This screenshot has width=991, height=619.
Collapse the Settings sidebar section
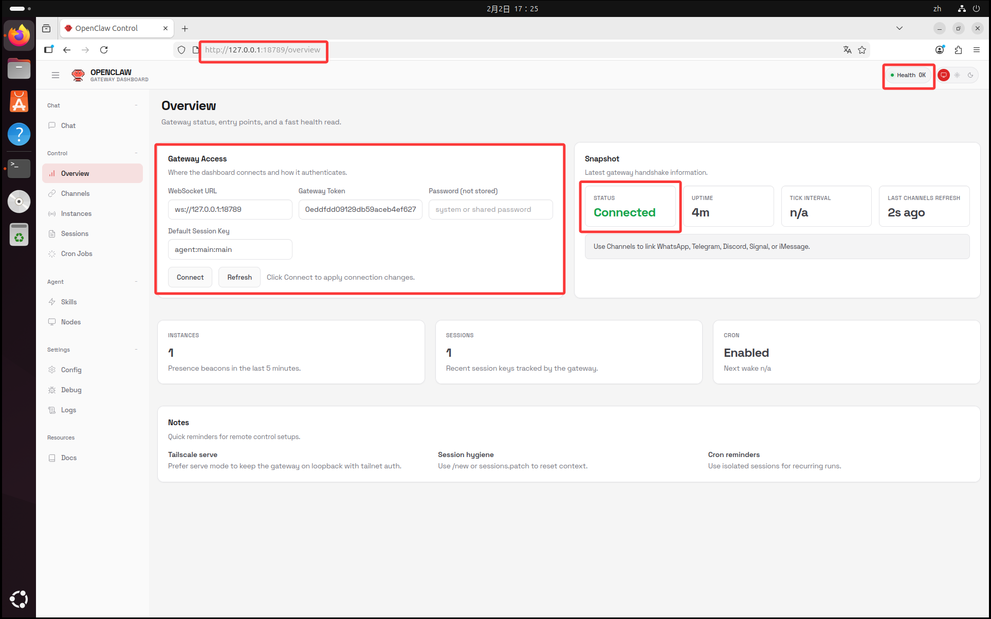pyautogui.click(x=136, y=350)
